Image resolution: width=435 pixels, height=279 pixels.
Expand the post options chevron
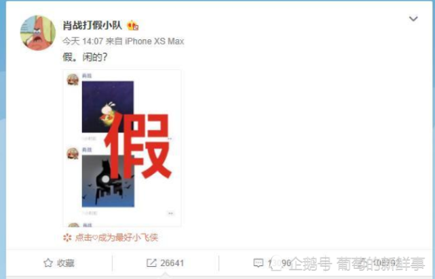pos(413,18)
